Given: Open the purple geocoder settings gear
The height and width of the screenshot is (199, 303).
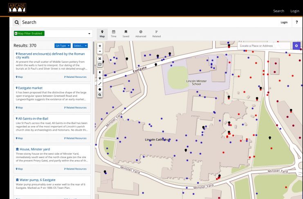Looking at the screenshot, I should (x=296, y=45).
